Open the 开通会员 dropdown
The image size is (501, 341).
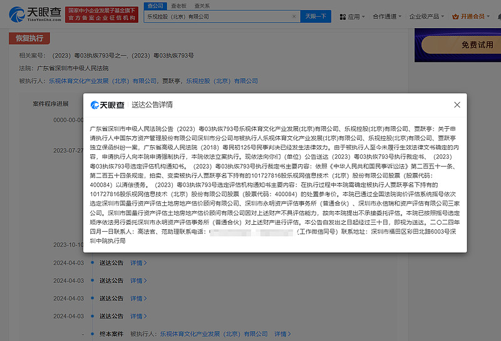(471, 17)
